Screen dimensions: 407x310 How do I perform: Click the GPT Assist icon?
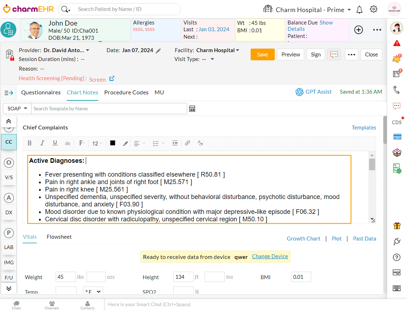coord(300,92)
